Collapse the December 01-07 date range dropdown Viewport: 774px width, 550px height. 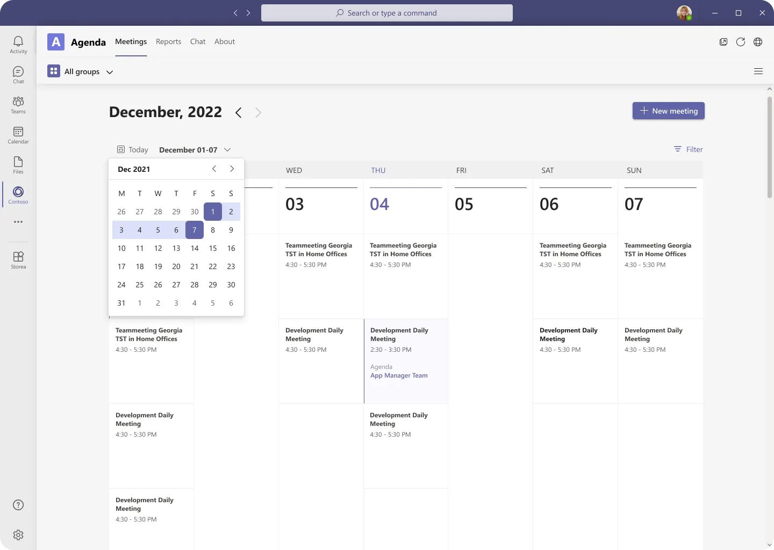point(227,150)
